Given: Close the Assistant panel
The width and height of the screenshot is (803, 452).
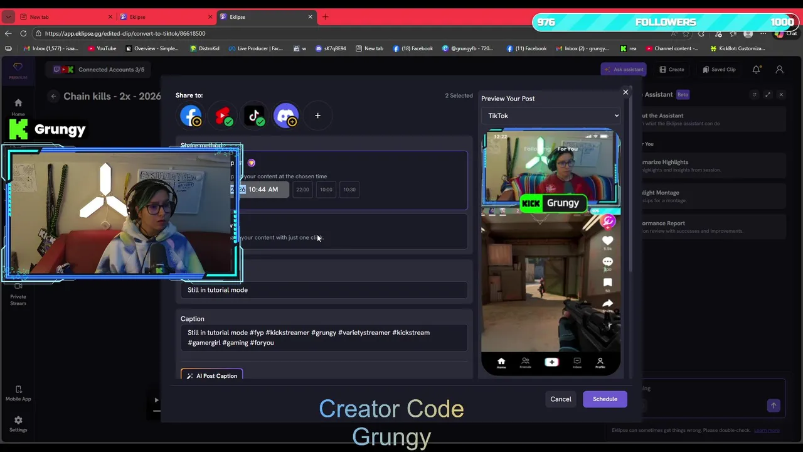Looking at the screenshot, I should [x=781, y=95].
